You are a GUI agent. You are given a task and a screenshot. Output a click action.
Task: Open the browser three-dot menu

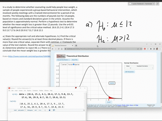160,49
